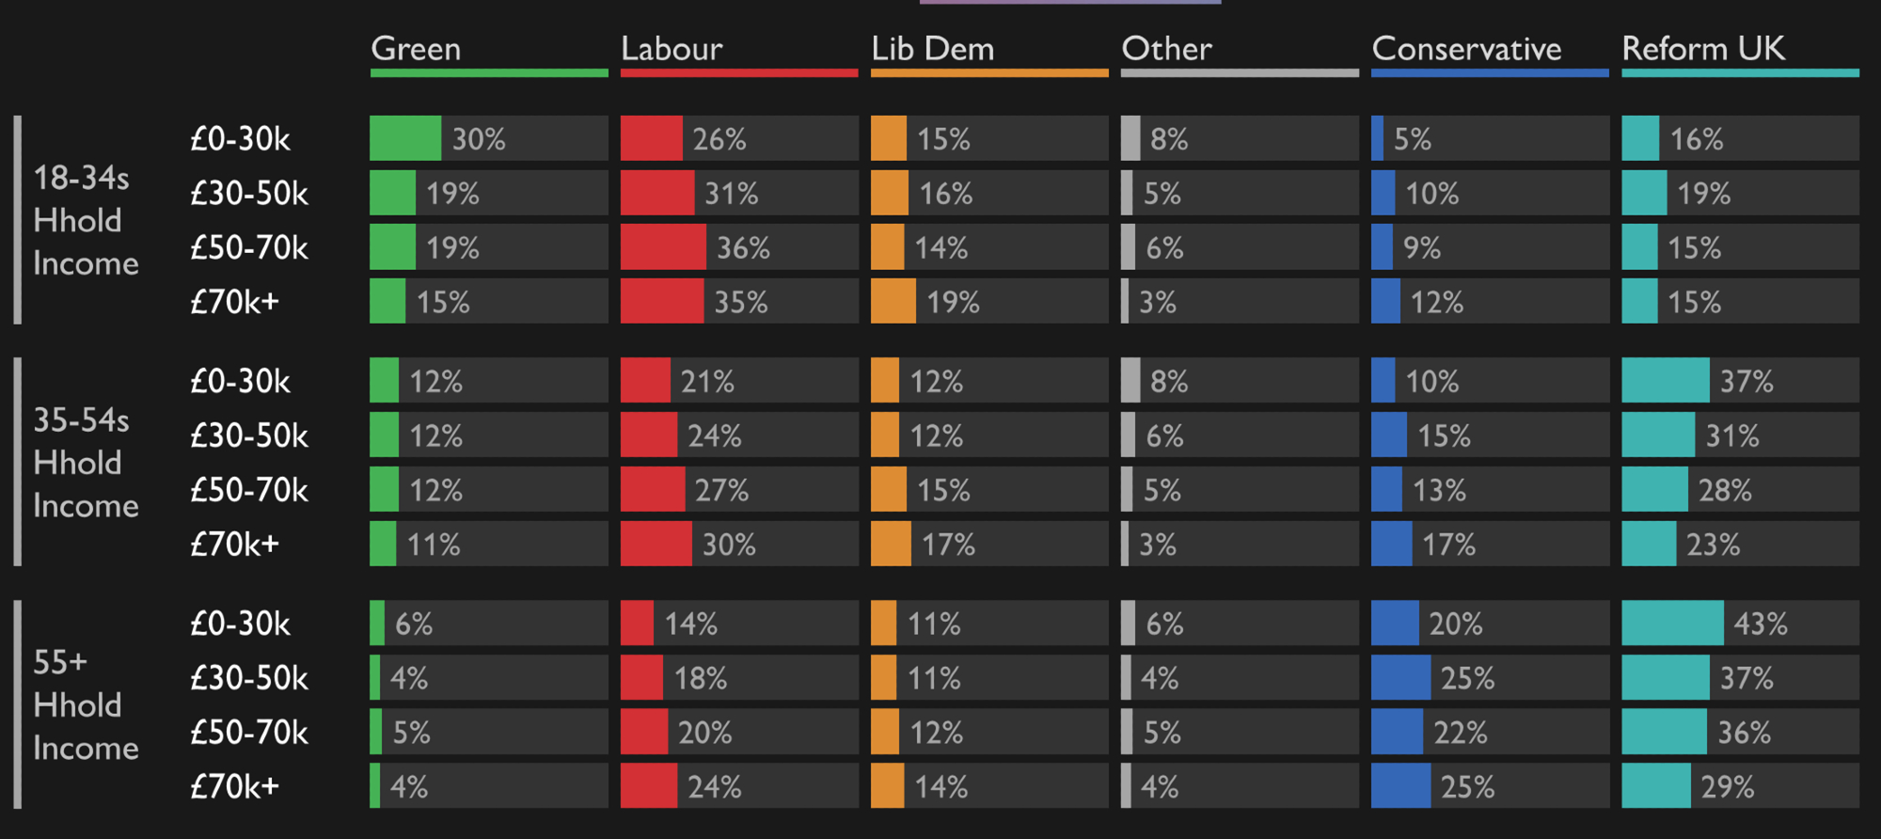This screenshot has width=1881, height=839.
Task: Click the Green column header
Action: tap(416, 49)
